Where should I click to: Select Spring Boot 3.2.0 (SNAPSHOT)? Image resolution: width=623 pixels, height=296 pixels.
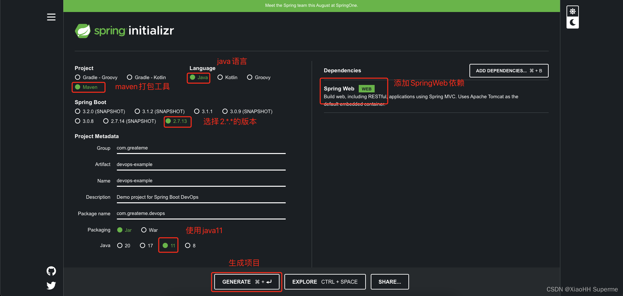pos(100,112)
